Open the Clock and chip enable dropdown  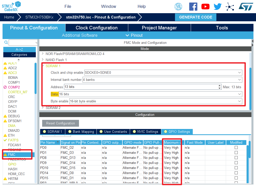163,72
